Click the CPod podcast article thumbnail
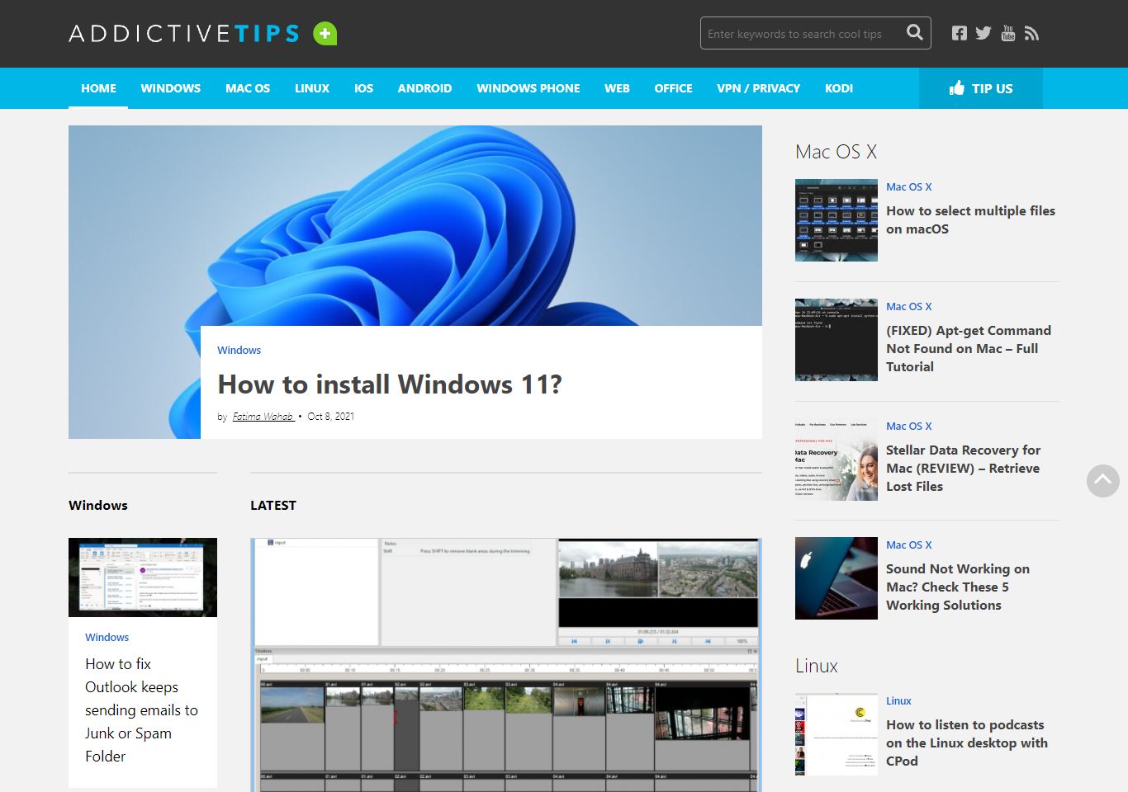The width and height of the screenshot is (1128, 792). [837, 734]
